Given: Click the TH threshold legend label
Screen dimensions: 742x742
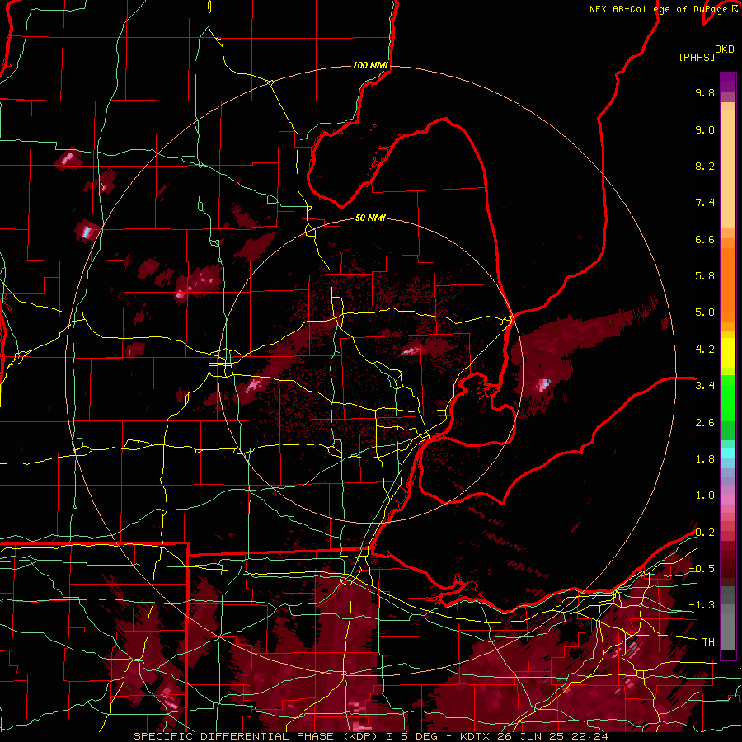Looking at the screenshot, I should pos(708,642).
